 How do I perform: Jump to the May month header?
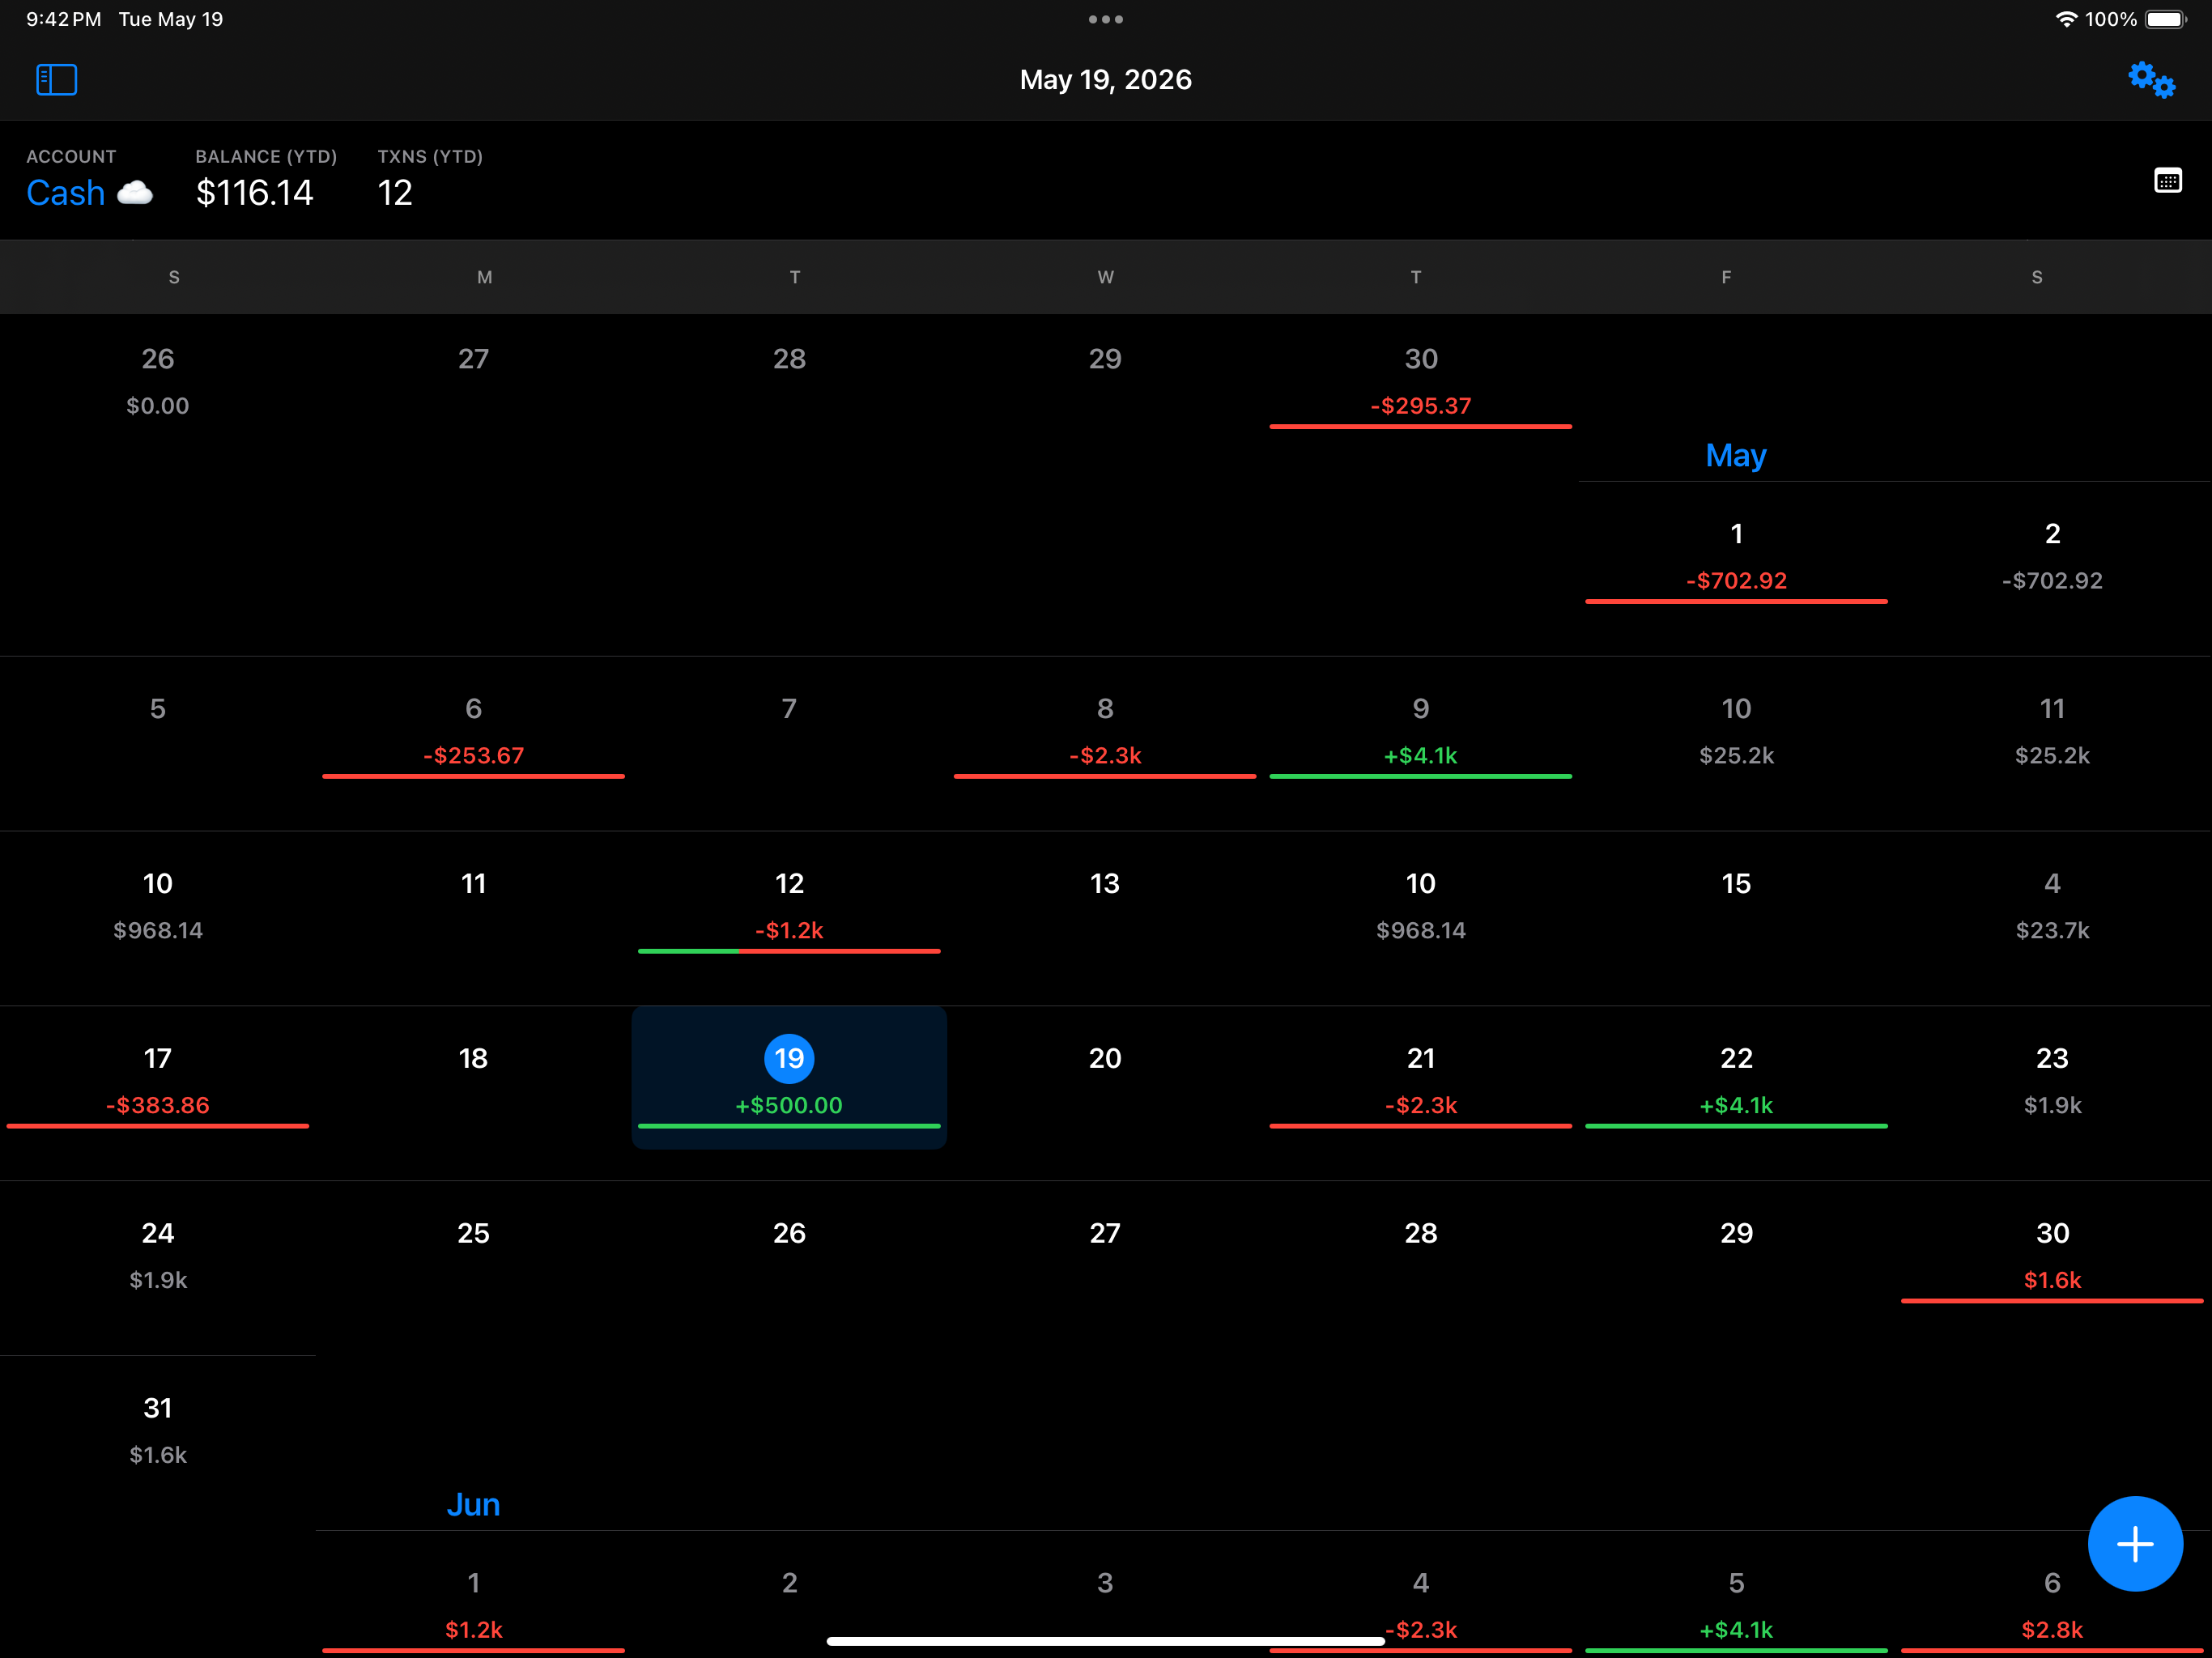(1736, 456)
